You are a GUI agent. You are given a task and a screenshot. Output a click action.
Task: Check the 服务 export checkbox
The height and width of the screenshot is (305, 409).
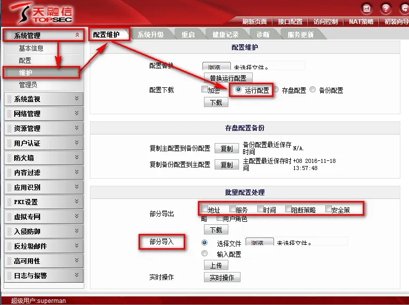pyautogui.click(x=232, y=209)
